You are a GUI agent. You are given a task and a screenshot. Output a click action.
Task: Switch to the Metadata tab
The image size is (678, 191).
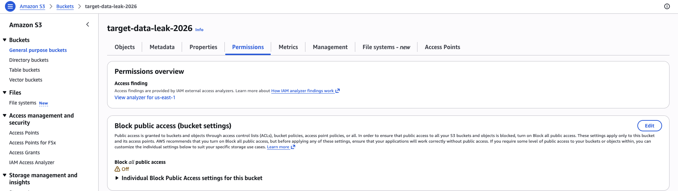[x=162, y=47]
